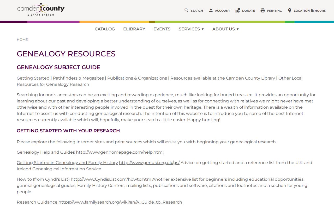
Task: Click the Donate text label in header
Action: pyautogui.click(x=249, y=11)
